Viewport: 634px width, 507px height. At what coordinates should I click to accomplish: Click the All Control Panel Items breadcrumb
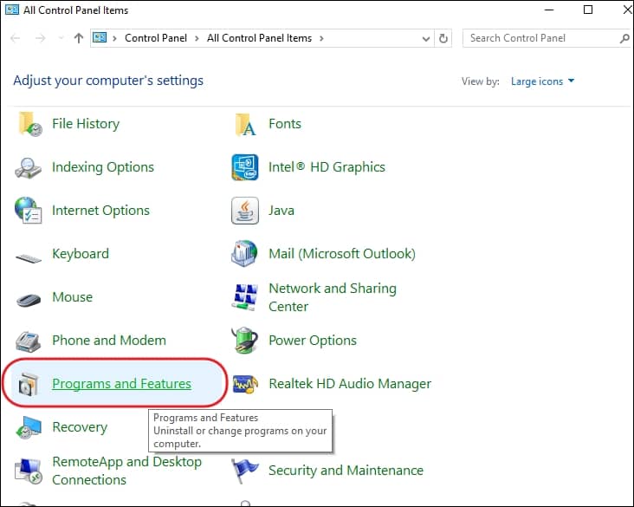pos(259,38)
